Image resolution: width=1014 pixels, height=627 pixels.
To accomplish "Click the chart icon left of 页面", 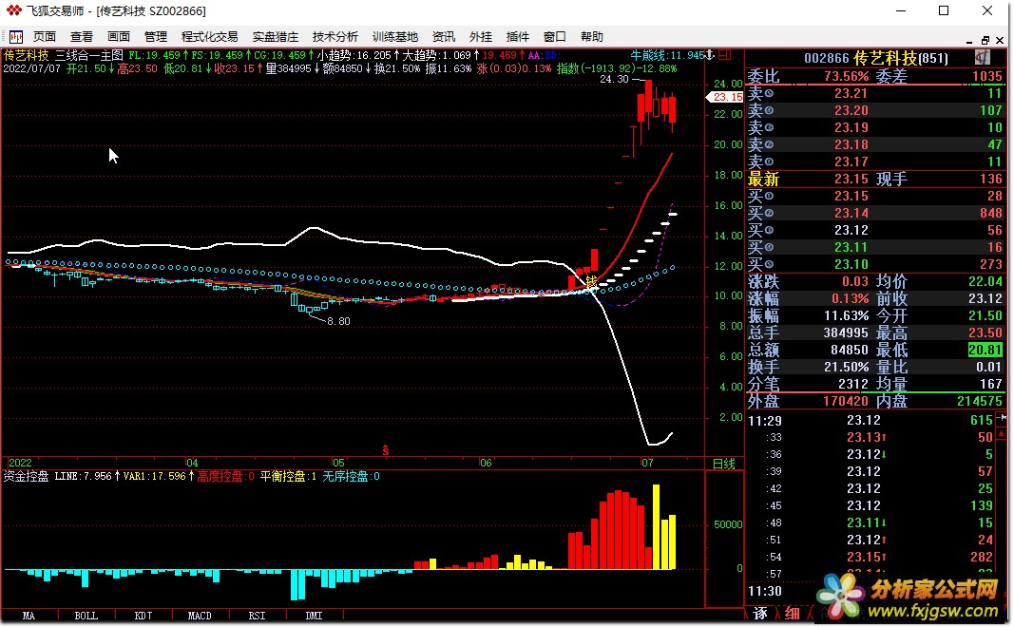I will coord(15,37).
